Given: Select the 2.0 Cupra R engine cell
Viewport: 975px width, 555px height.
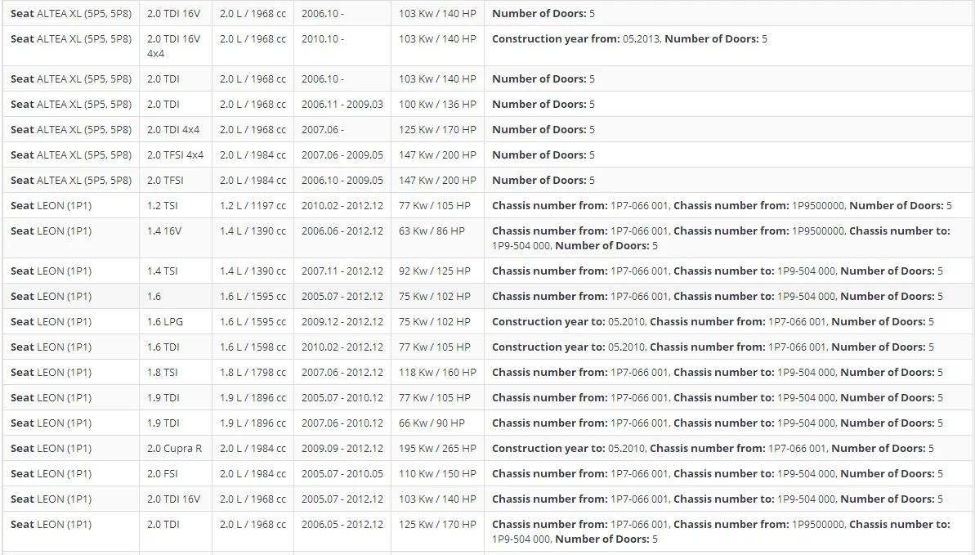Looking at the screenshot, I should tap(174, 449).
